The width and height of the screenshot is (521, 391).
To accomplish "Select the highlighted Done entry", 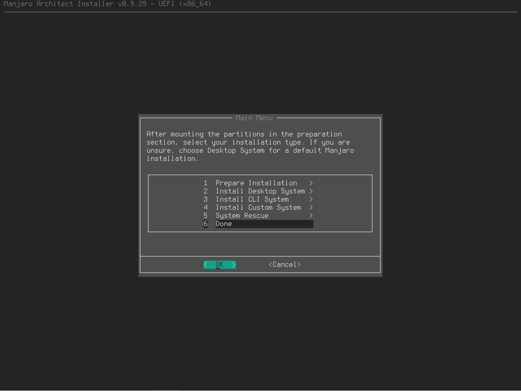I will (224, 224).
